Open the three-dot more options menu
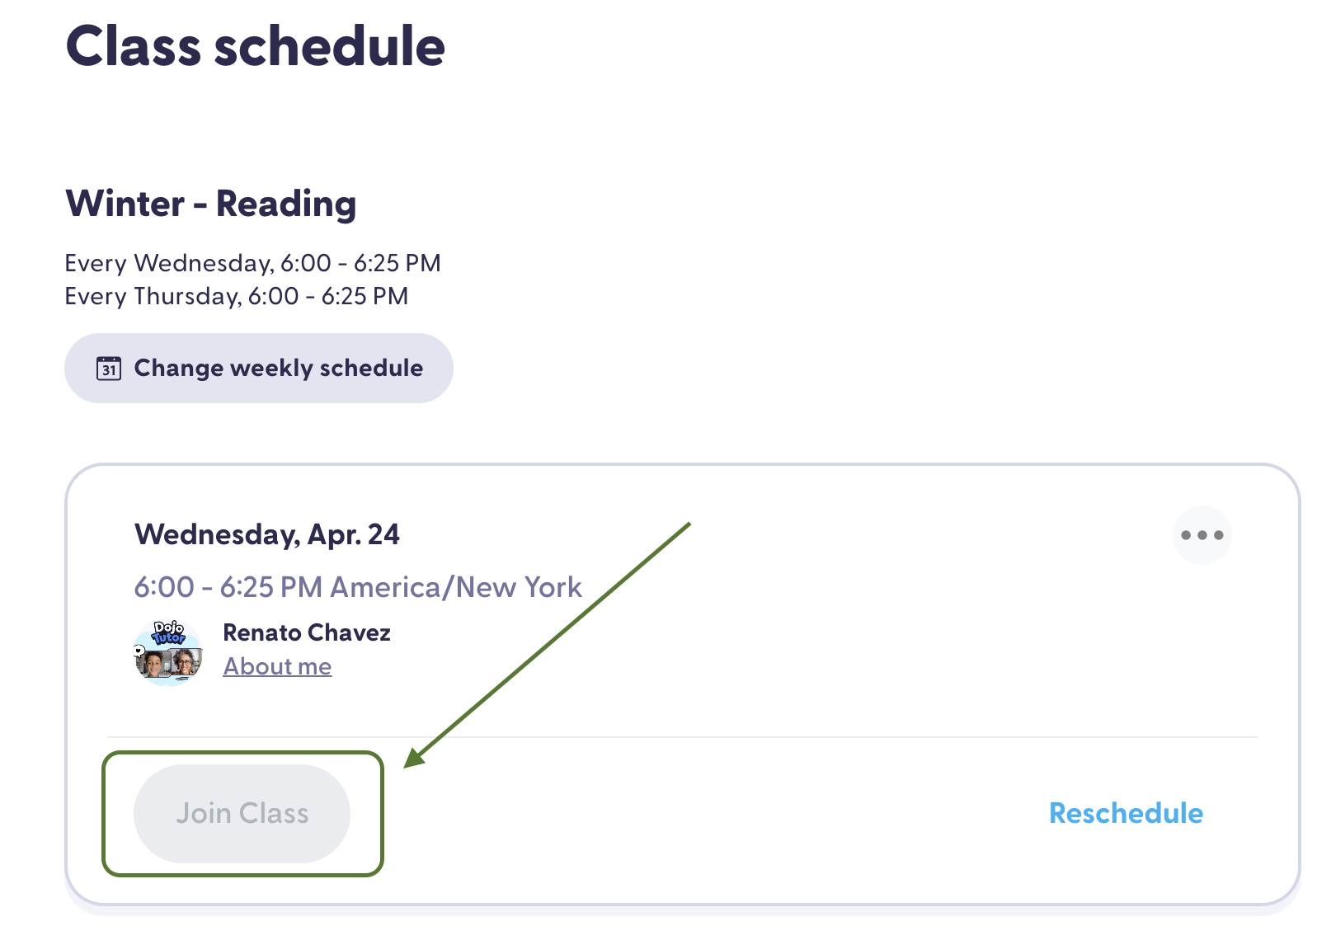 tap(1202, 535)
